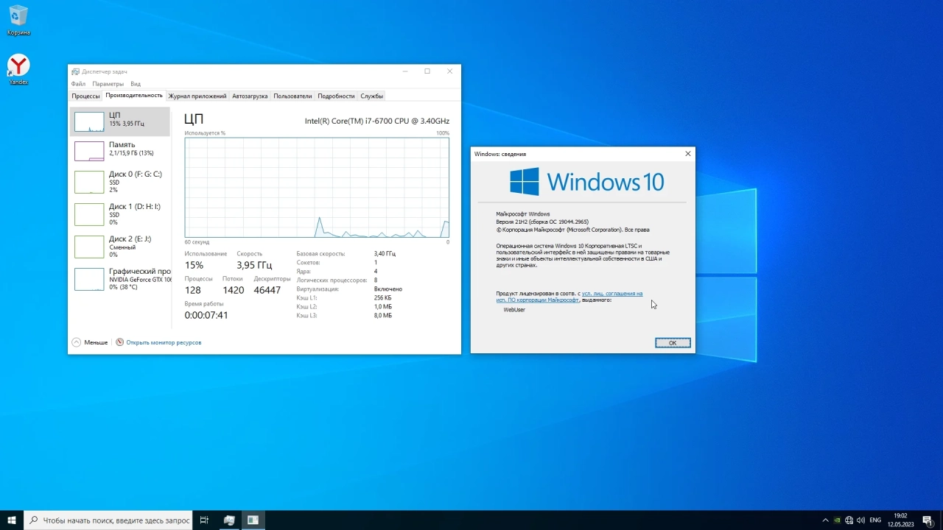This screenshot has width=943, height=530.
Task: Click the Task Manager title bar icon
Action: [x=75, y=71]
